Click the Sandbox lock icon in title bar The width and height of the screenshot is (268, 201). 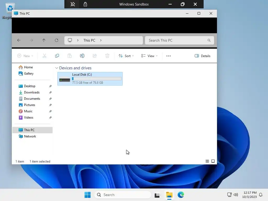point(85,4)
